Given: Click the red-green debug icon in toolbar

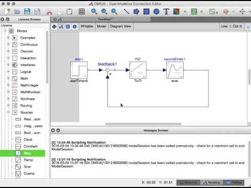Looking at the screenshot, I should click(225, 11).
